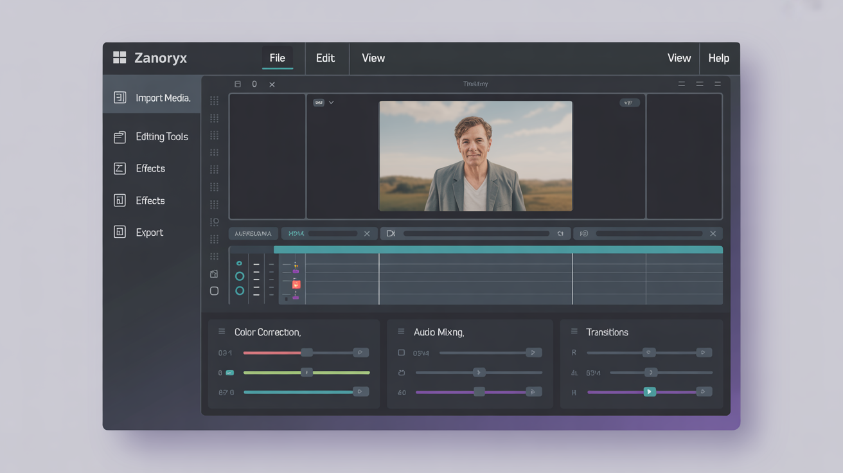Choose Export in the sidebar
Image resolution: width=843 pixels, height=473 pixels.
coord(139,232)
